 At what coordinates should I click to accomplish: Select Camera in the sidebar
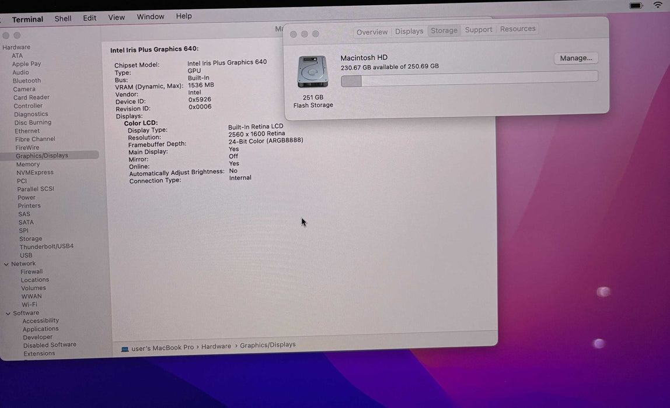(24, 89)
